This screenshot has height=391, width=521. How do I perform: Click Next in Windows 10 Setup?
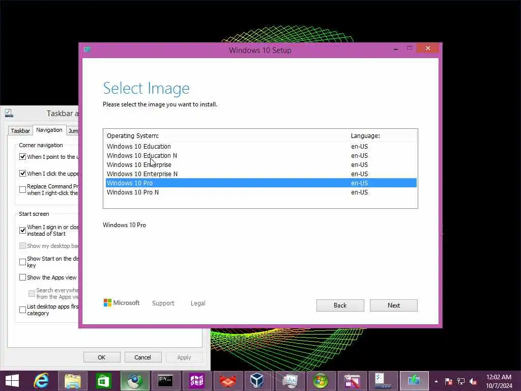394,305
